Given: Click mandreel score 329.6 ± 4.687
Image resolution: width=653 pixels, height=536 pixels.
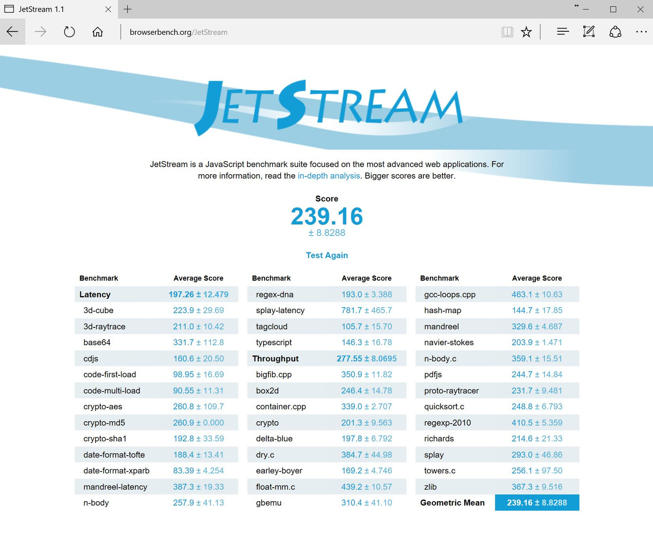Looking at the screenshot, I should (537, 327).
